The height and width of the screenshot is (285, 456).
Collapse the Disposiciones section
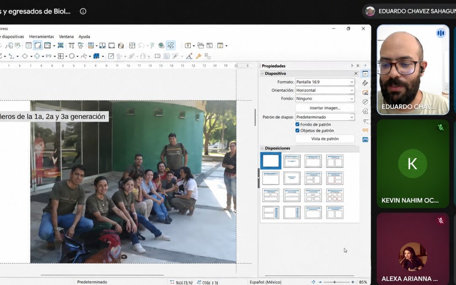pyautogui.click(x=262, y=148)
